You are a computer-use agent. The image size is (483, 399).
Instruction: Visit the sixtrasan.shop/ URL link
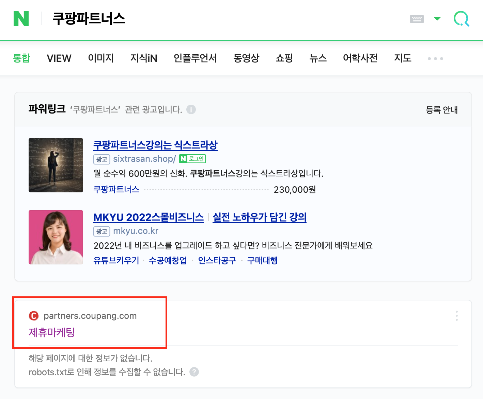pyautogui.click(x=144, y=159)
